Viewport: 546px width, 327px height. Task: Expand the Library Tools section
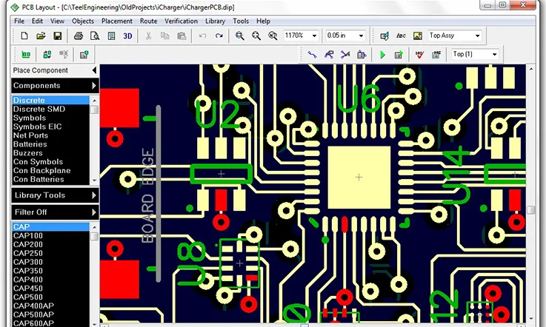93,195
